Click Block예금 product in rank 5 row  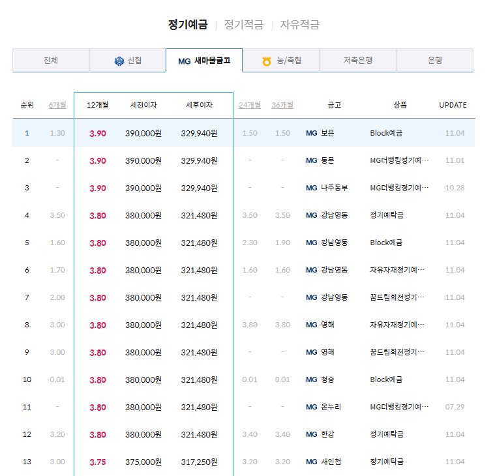(x=386, y=243)
